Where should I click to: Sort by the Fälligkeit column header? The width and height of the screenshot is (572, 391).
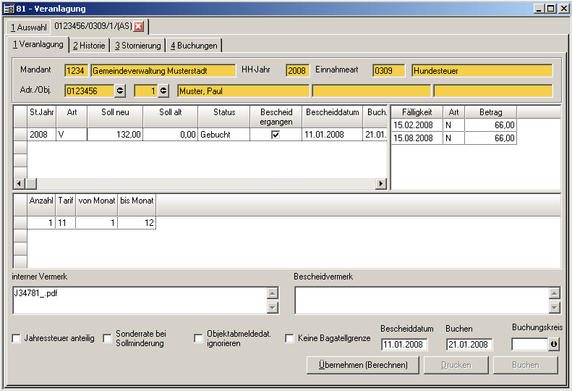click(x=417, y=112)
